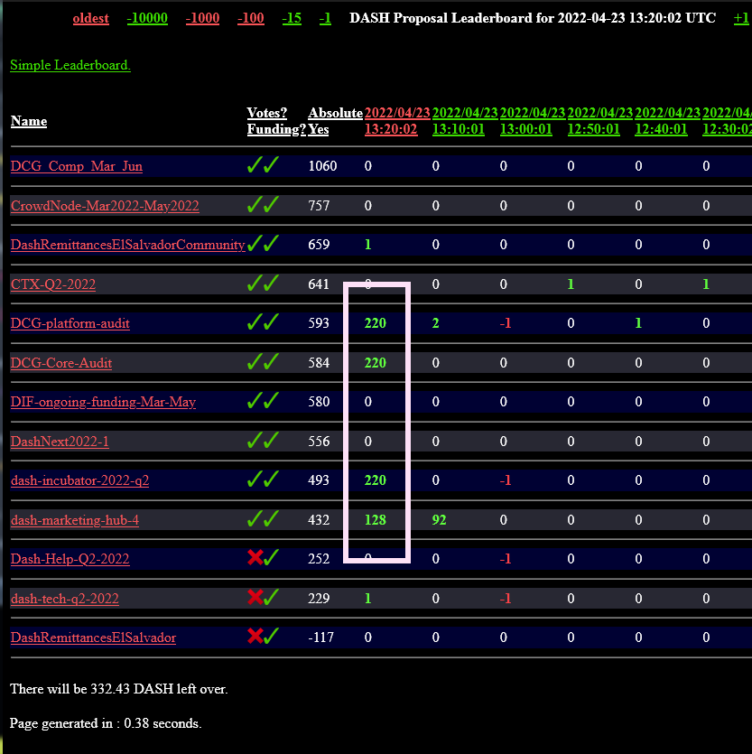This screenshot has height=754, width=752.
Task: Advance one snapshot using the +1 link
Action: tap(741, 18)
